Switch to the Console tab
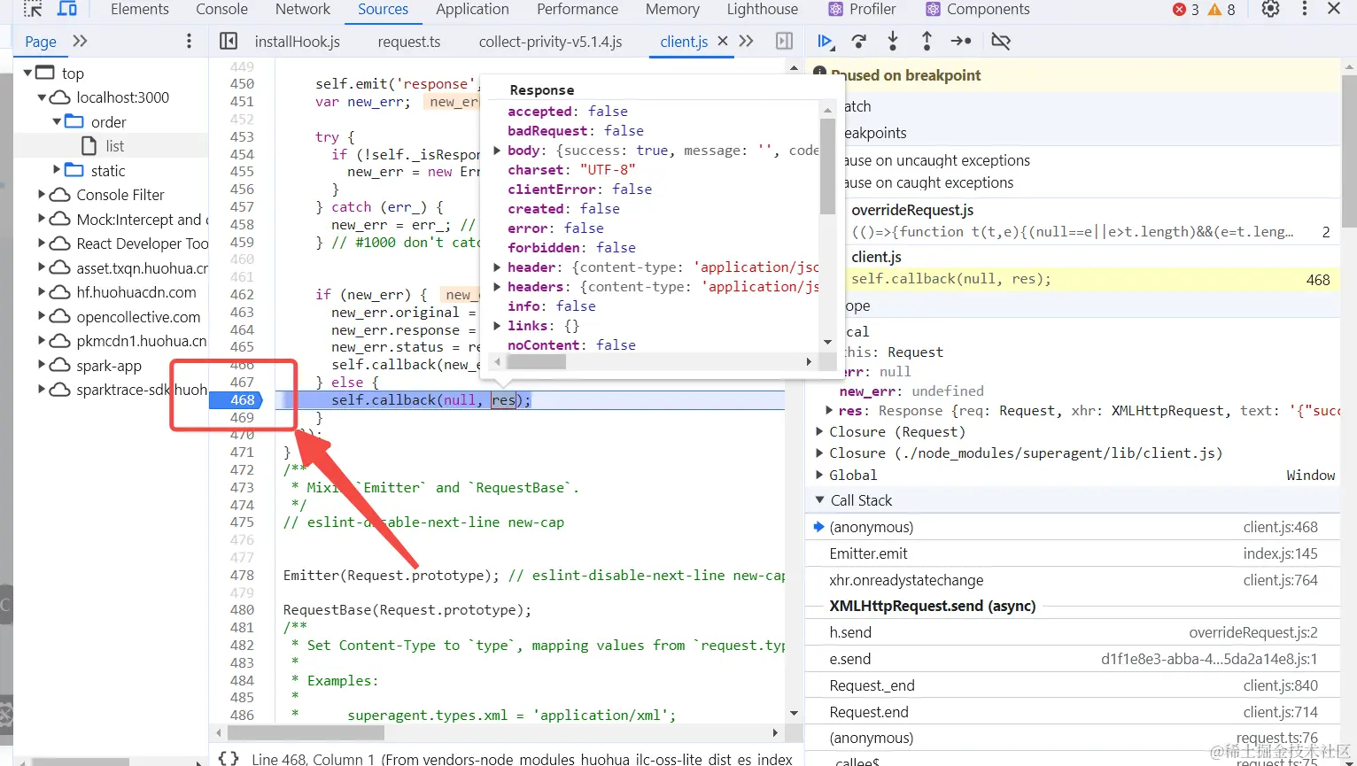The height and width of the screenshot is (766, 1357). [221, 9]
